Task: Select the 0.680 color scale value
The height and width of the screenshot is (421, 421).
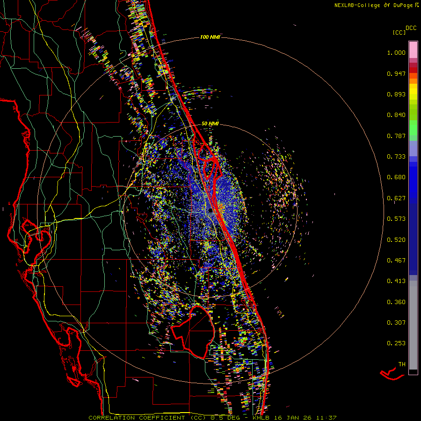Action: pyautogui.click(x=396, y=177)
